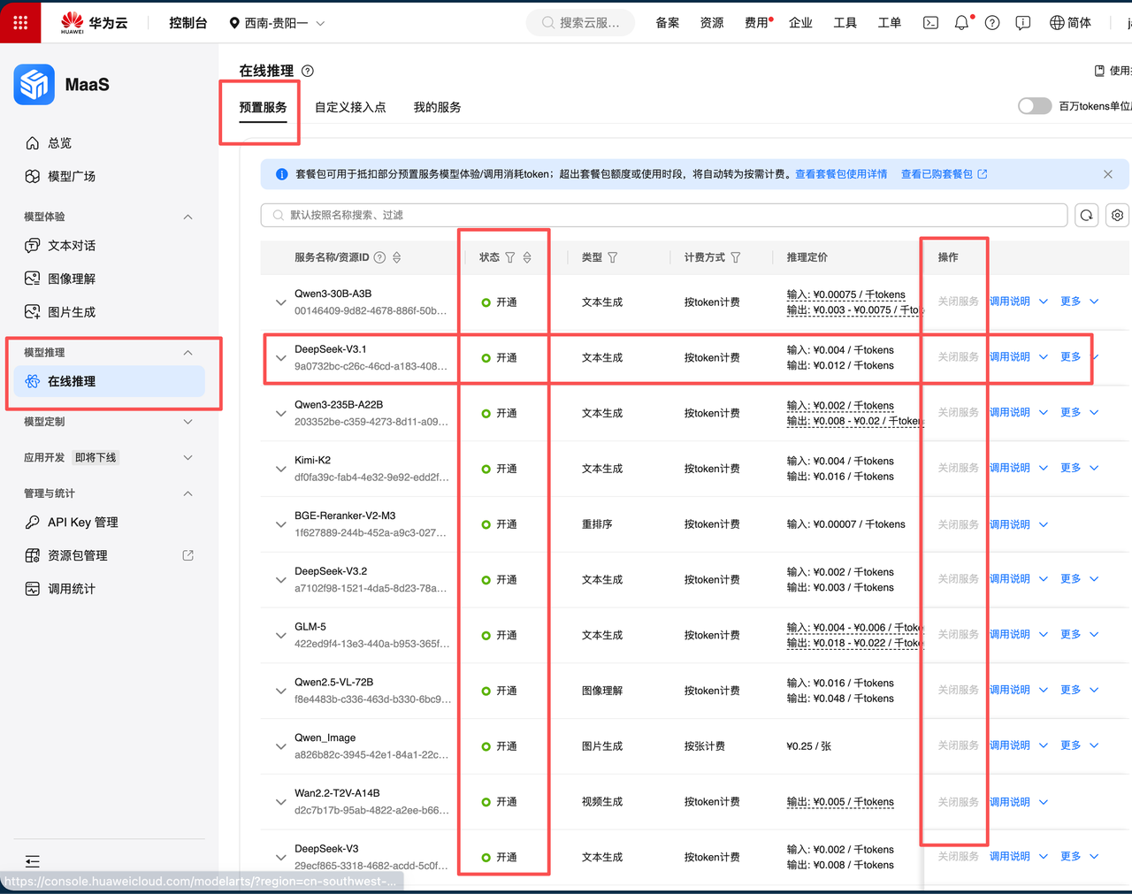Open the notification bell
The width and height of the screenshot is (1132, 894).
tap(961, 23)
